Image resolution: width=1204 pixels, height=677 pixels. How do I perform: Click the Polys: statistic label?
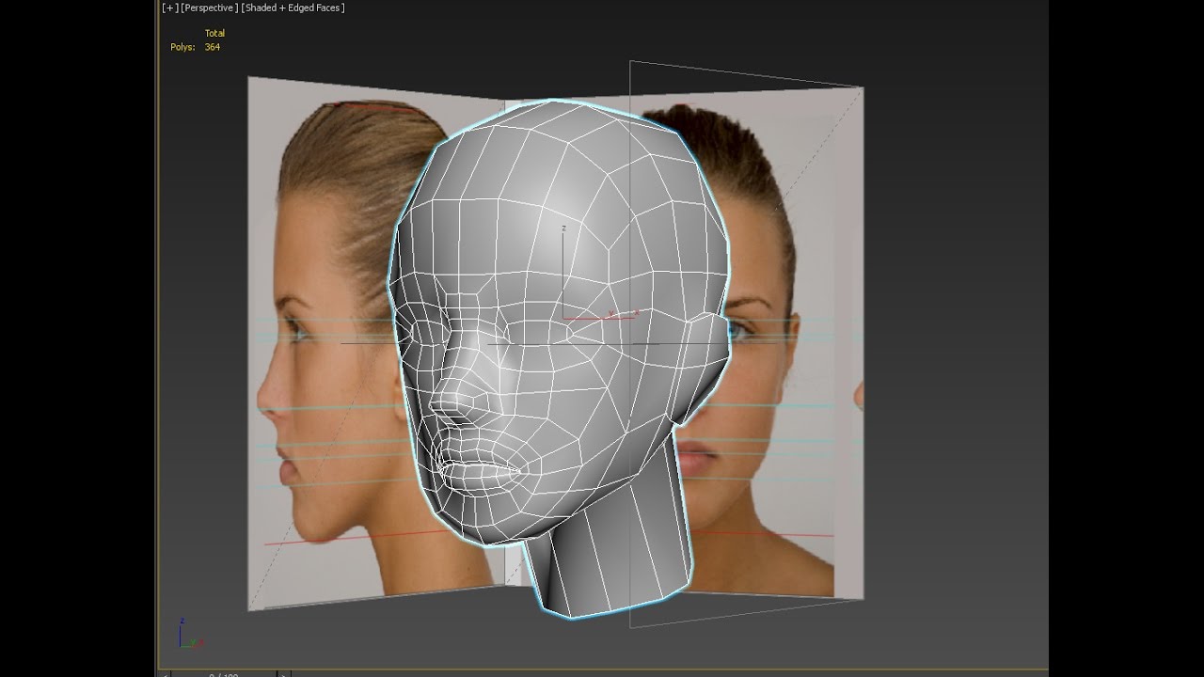182,47
